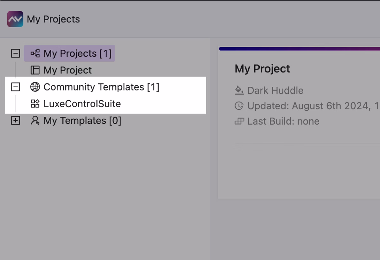Select My Templates in the tree
This screenshot has height=260, width=380.
83,121
